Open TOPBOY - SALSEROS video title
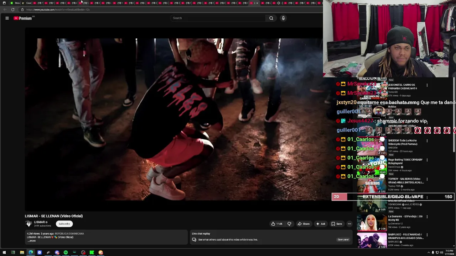 click(x=406, y=181)
